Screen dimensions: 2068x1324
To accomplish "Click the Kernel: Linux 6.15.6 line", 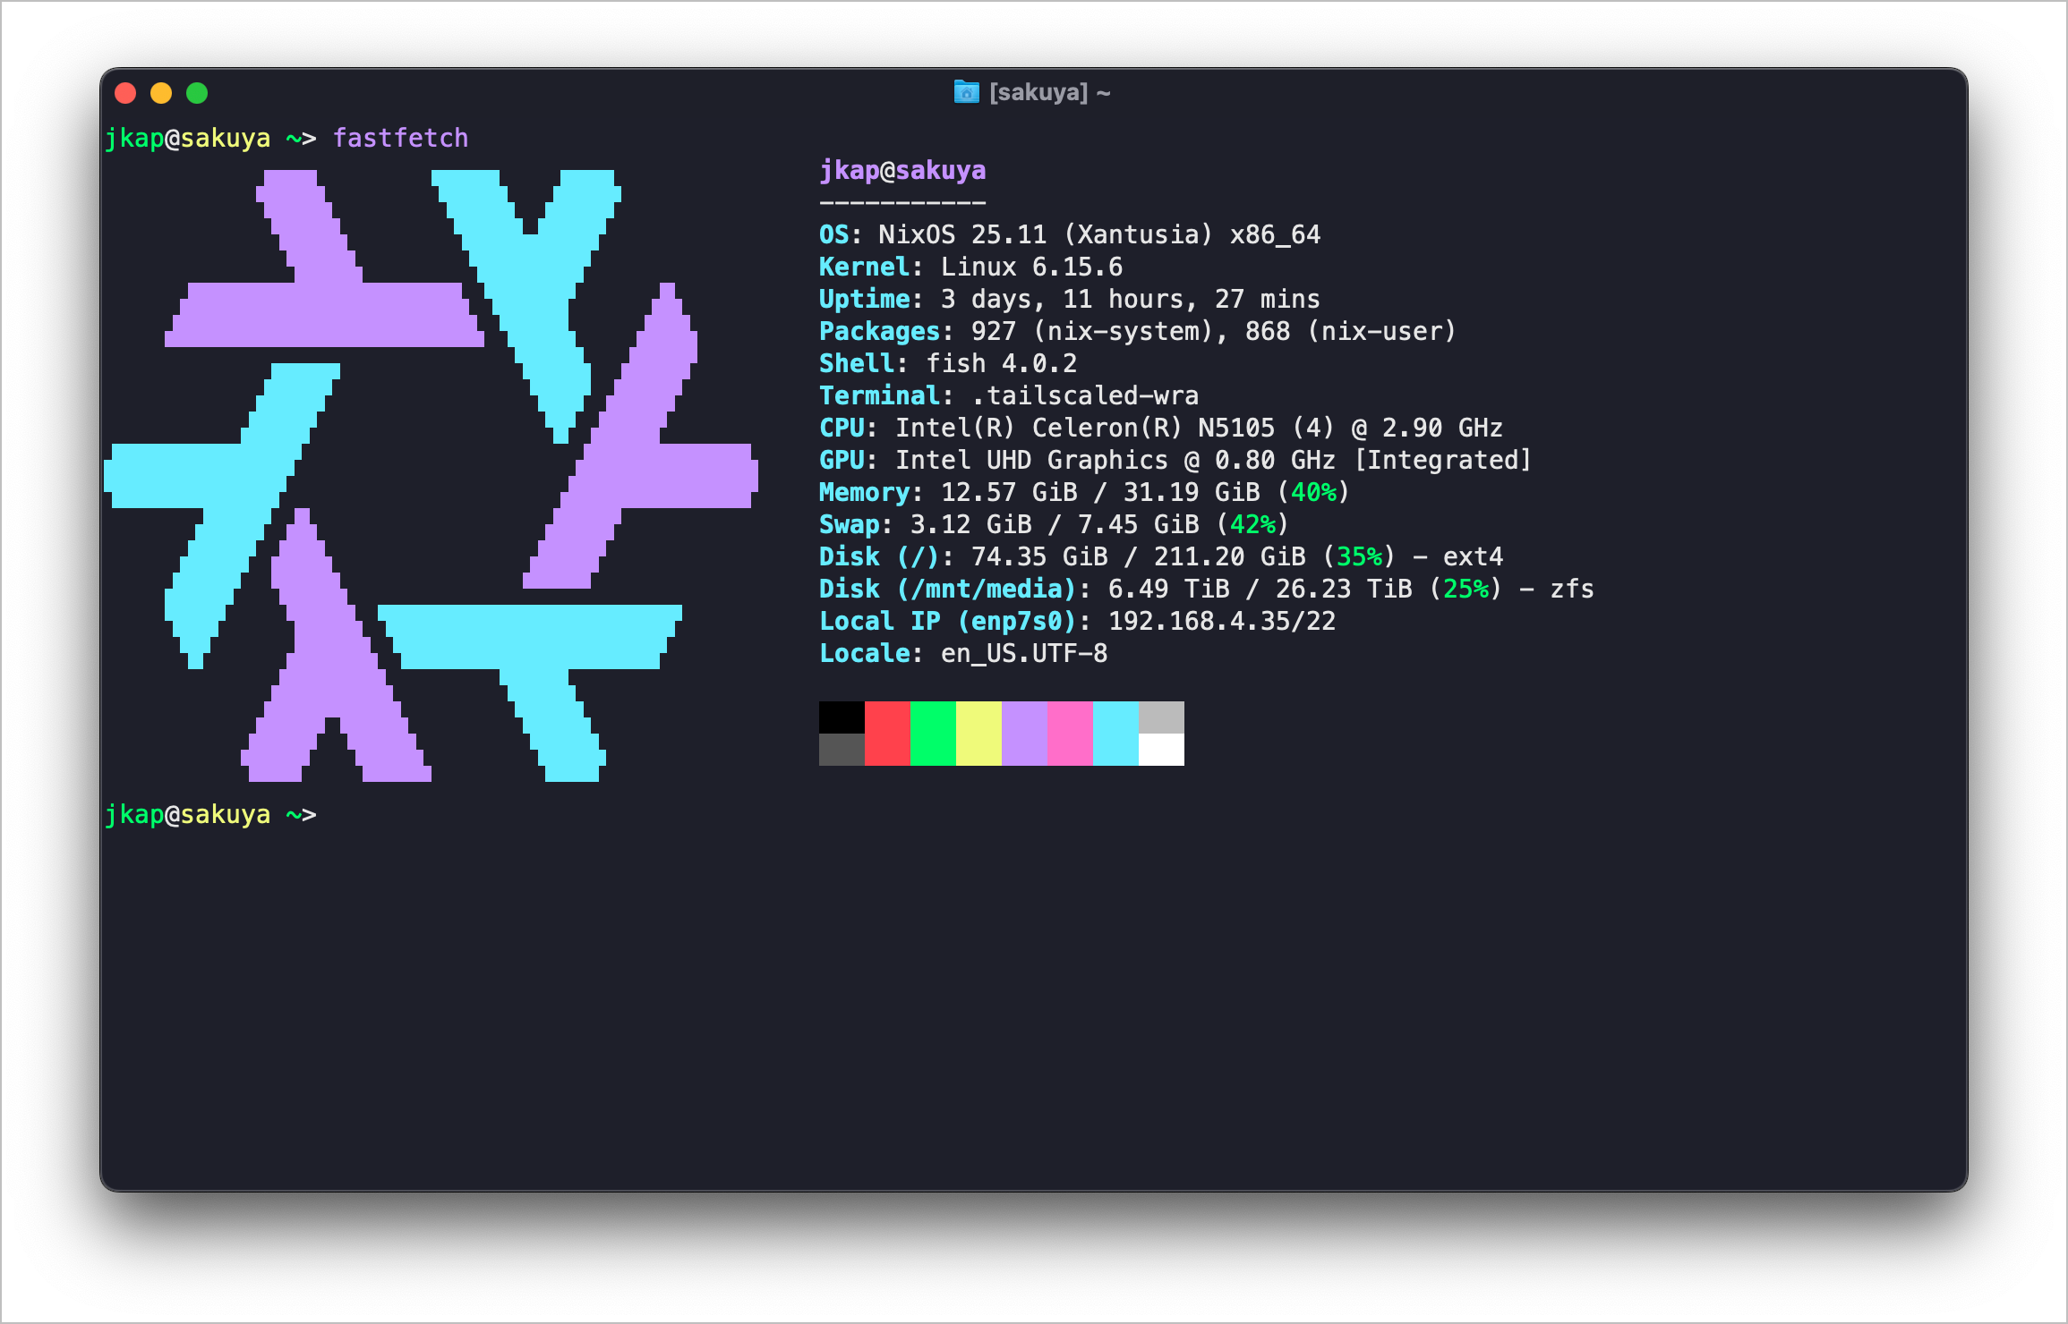I will [x=970, y=267].
